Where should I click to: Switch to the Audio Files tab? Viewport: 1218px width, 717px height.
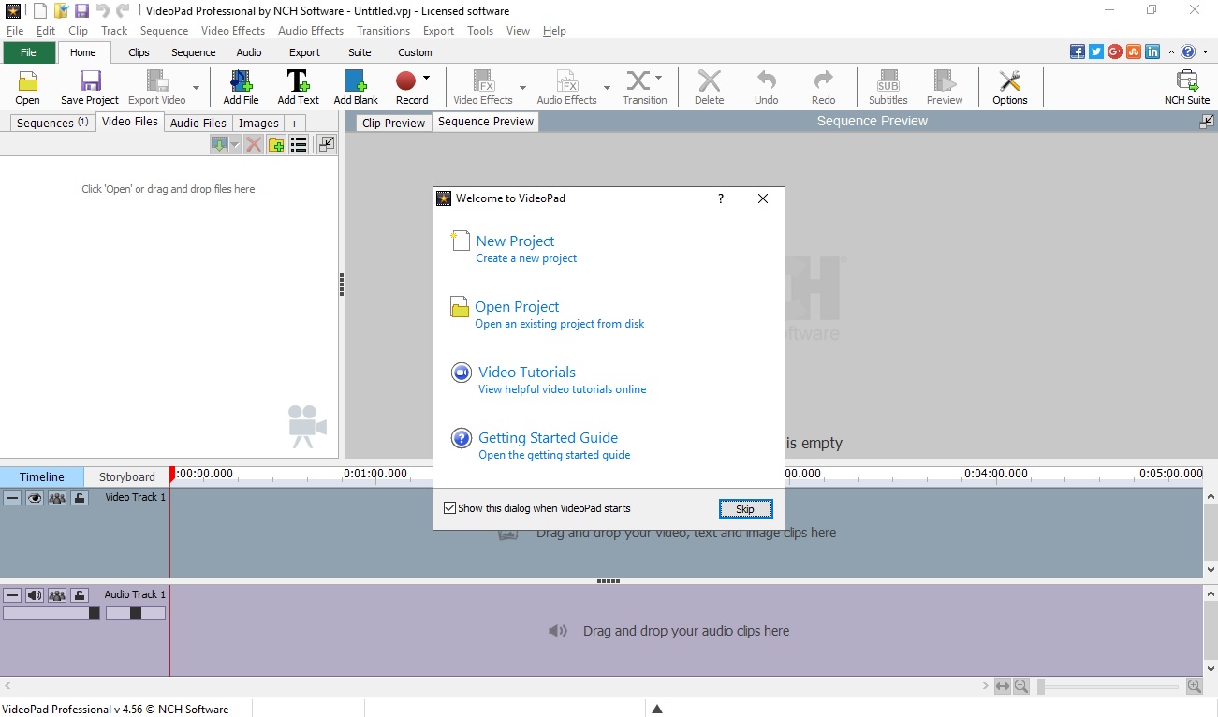click(198, 123)
